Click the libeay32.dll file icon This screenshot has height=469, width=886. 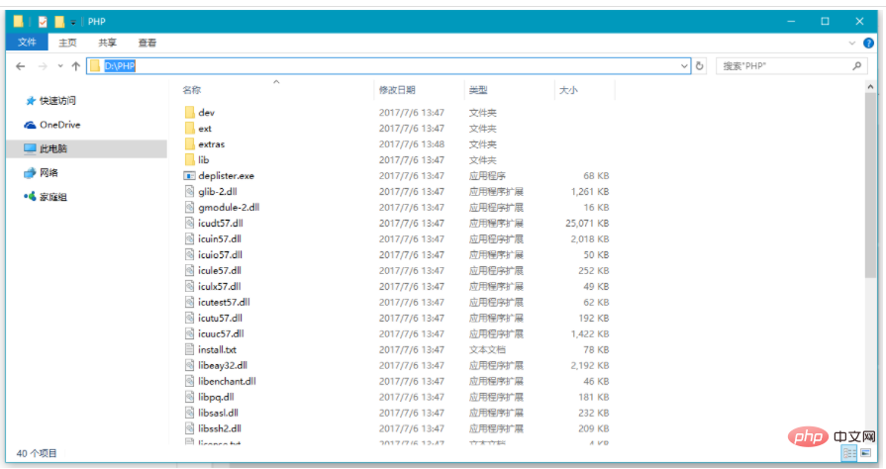pos(190,365)
